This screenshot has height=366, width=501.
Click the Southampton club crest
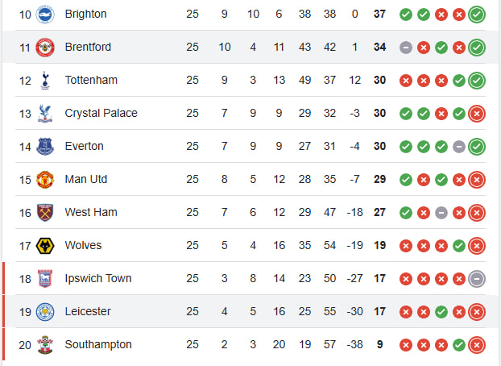[x=45, y=345]
